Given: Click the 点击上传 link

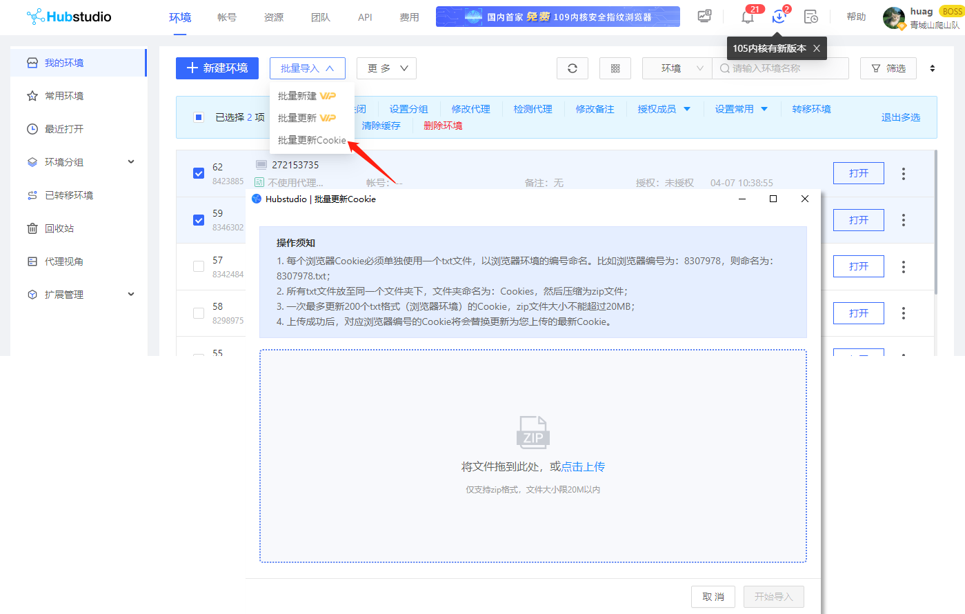Looking at the screenshot, I should 583,467.
